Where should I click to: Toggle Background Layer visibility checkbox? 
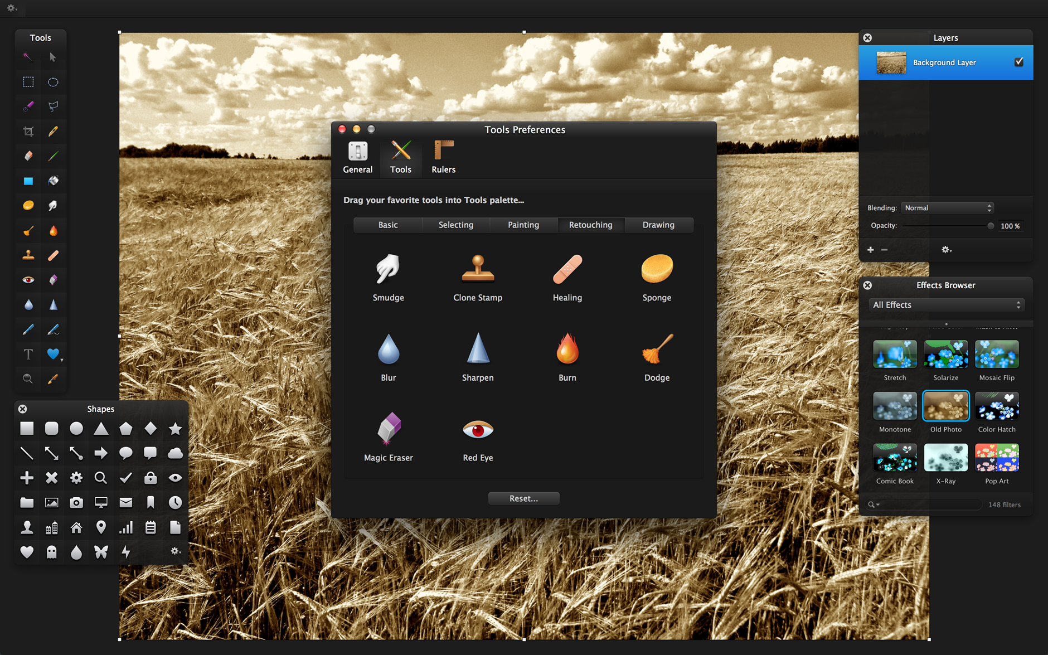[1019, 62]
